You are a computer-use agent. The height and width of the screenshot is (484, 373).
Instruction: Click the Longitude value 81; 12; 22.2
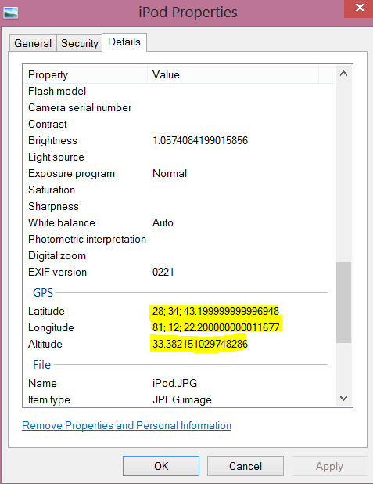[216, 327]
